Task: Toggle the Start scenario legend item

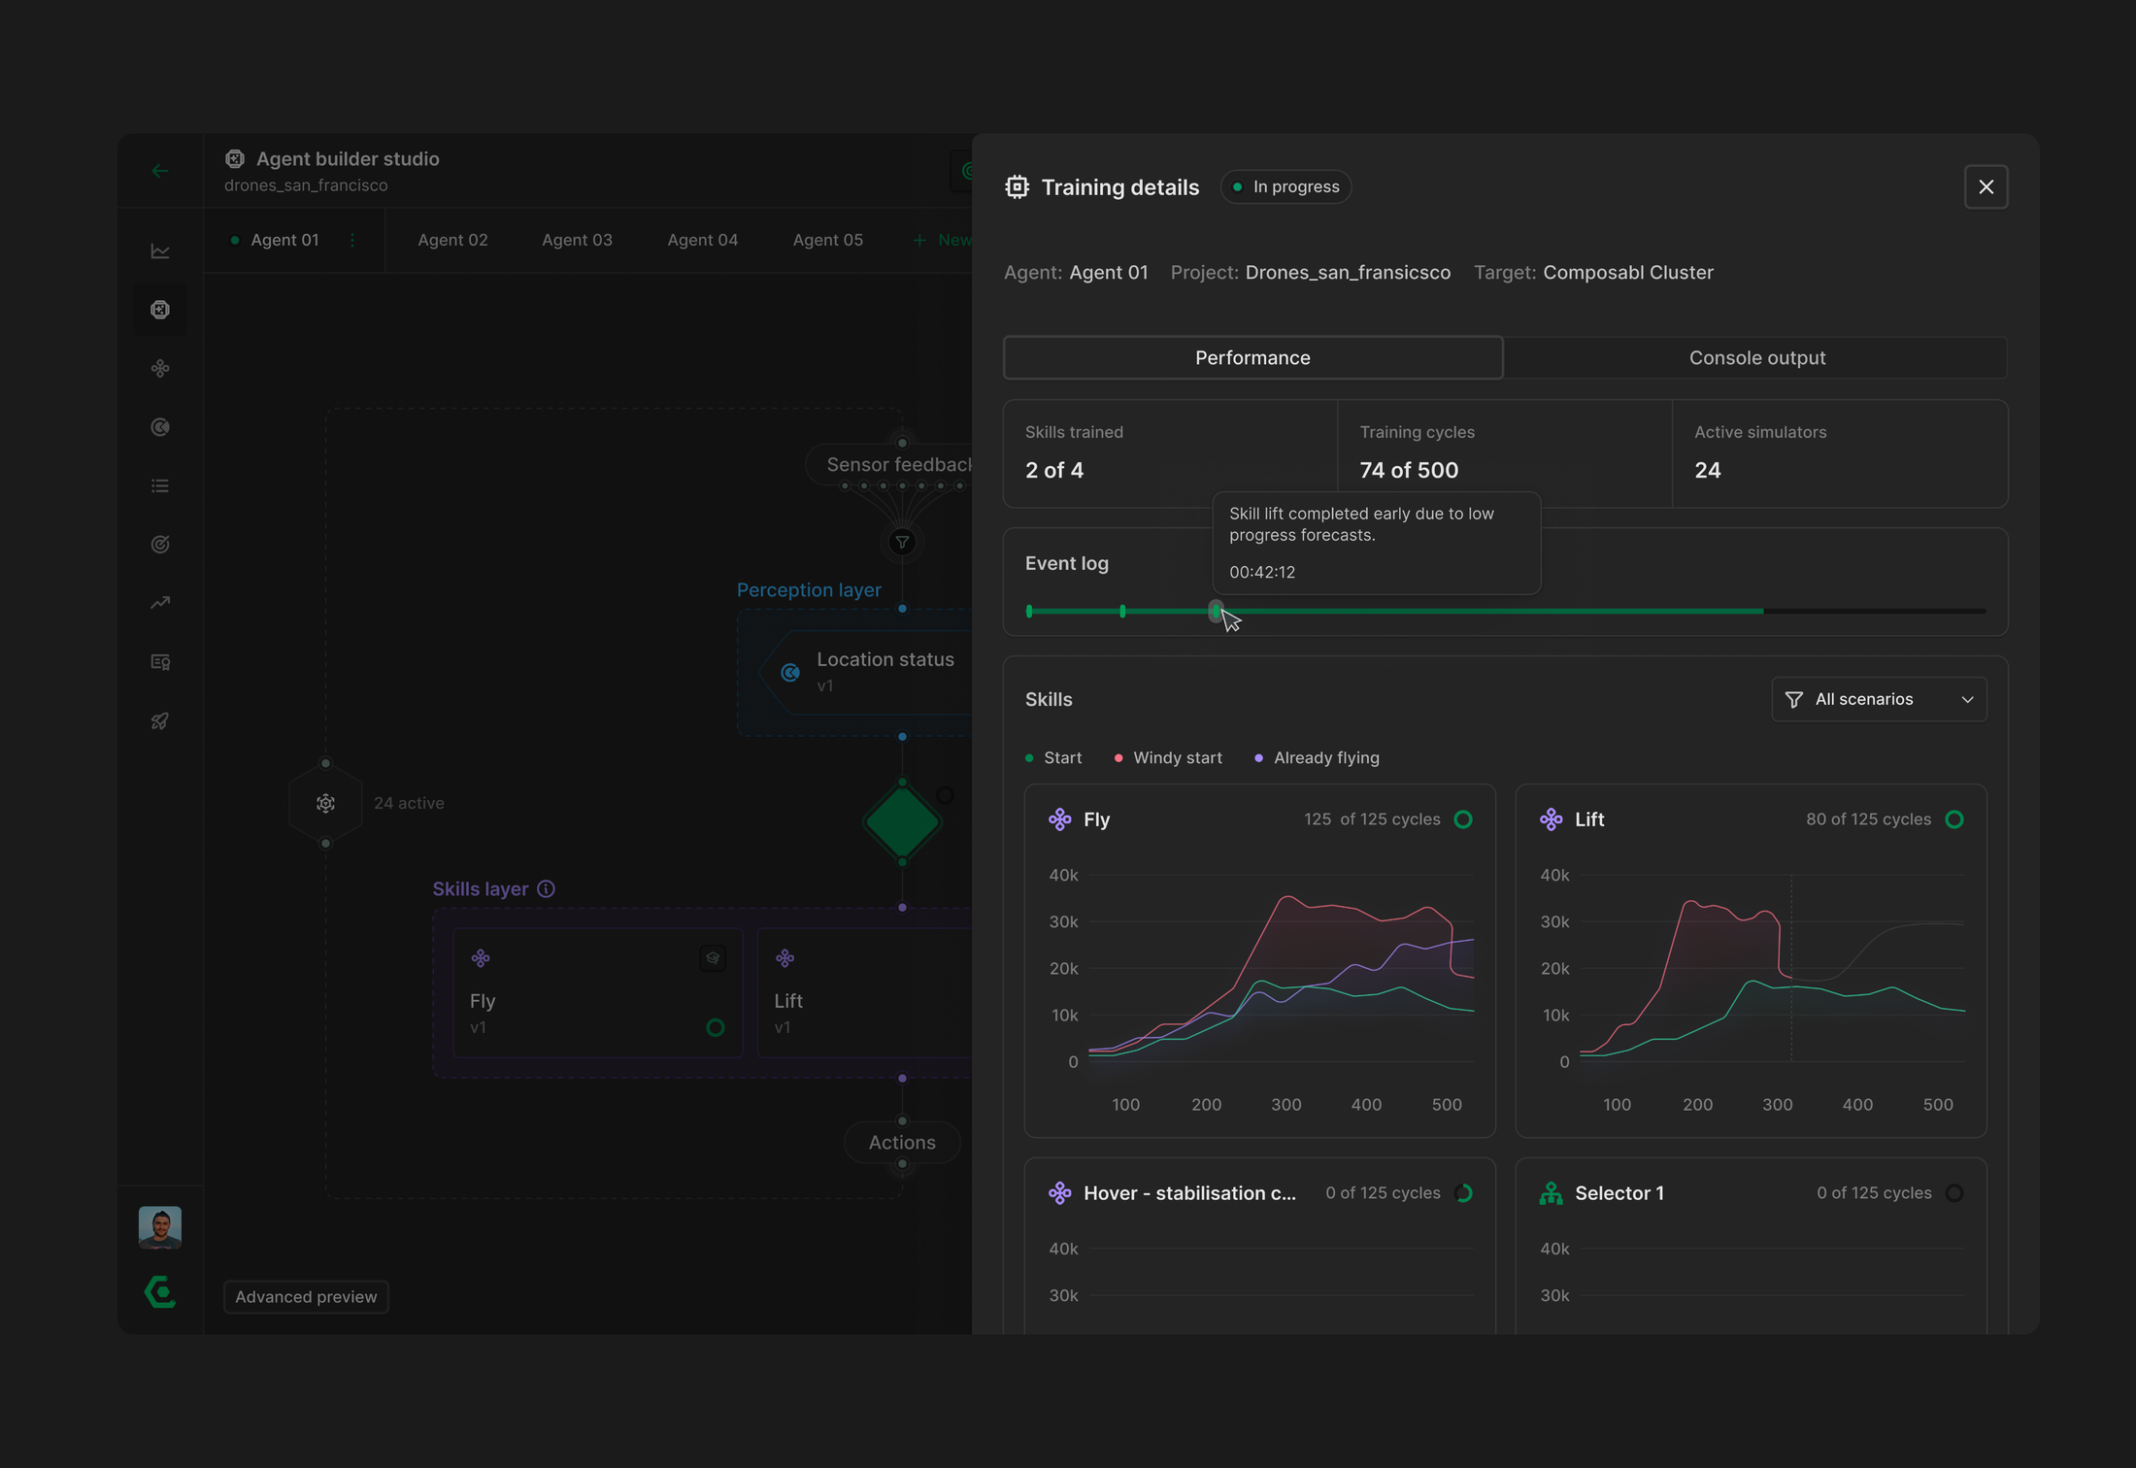Action: (1053, 758)
